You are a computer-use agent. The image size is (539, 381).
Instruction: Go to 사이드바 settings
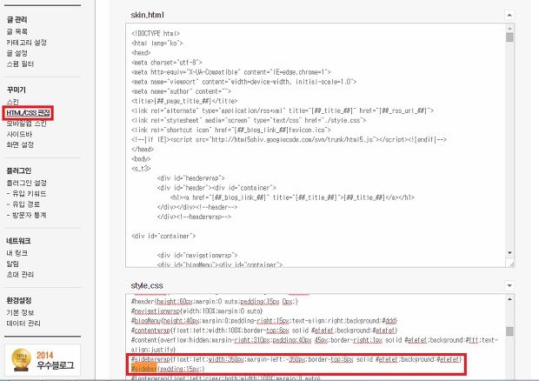(x=20, y=134)
